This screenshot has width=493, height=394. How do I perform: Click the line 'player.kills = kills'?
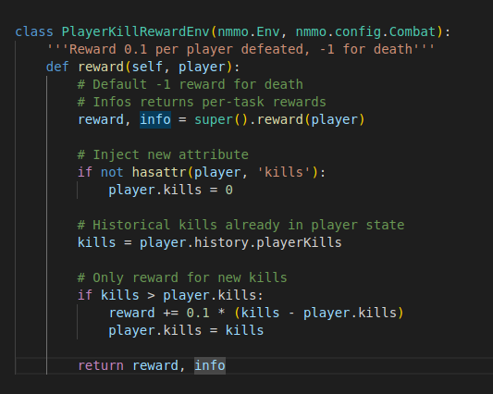186,330
